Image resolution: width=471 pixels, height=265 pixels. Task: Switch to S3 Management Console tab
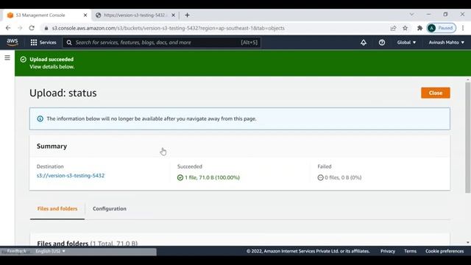[46, 15]
